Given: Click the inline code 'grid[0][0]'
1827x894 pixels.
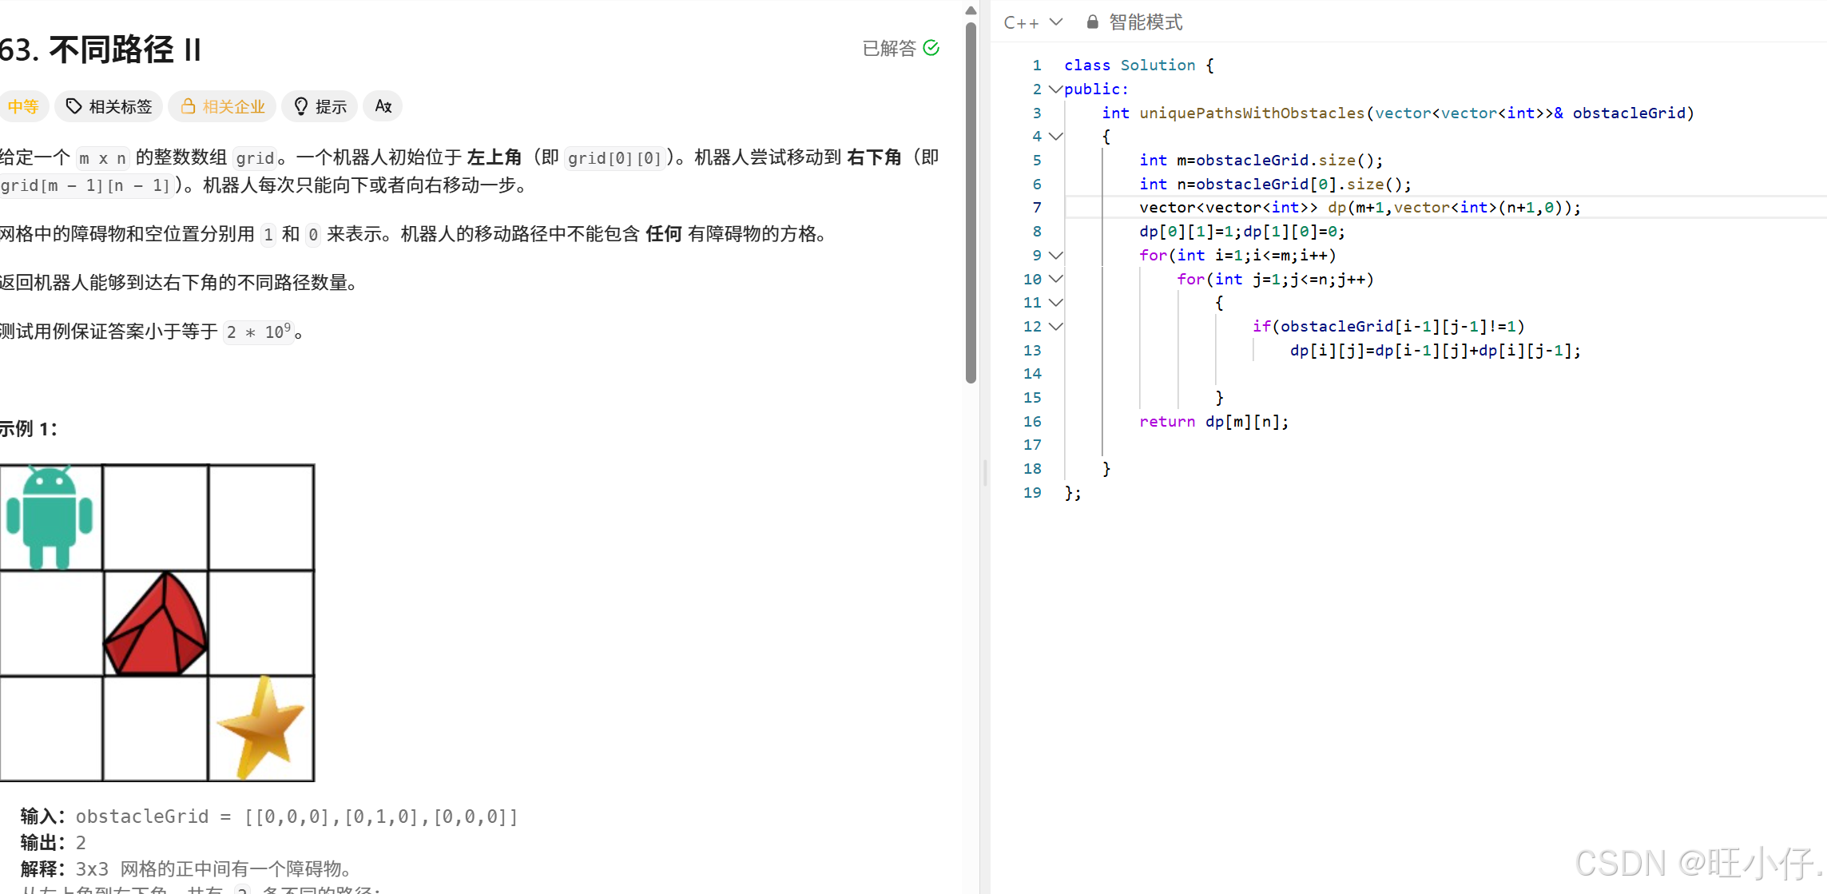Looking at the screenshot, I should (614, 158).
